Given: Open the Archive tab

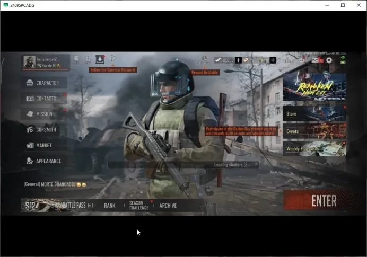Looking at the screenshot, I should point(168,206).
